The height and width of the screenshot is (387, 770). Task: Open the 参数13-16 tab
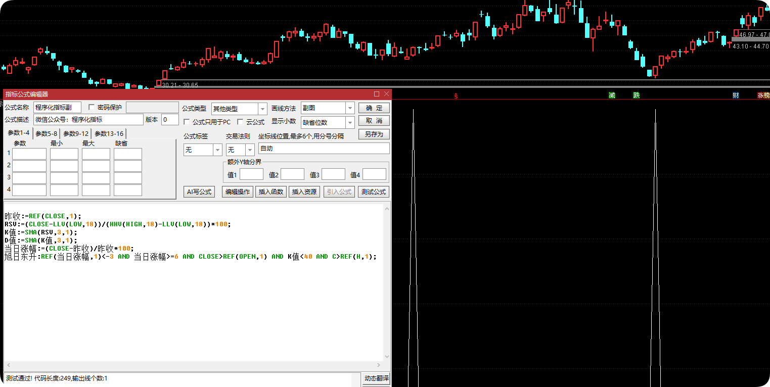point(109,134)
